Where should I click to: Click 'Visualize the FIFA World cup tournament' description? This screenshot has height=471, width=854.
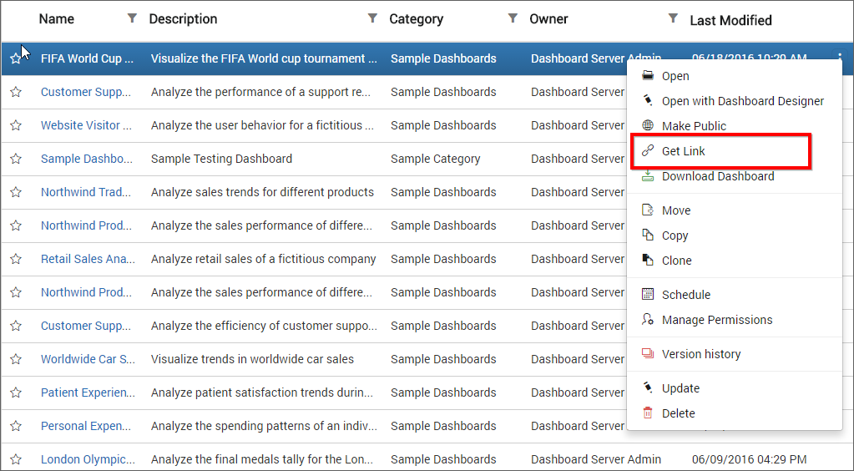pyautogui.click(x=264, y=58)
